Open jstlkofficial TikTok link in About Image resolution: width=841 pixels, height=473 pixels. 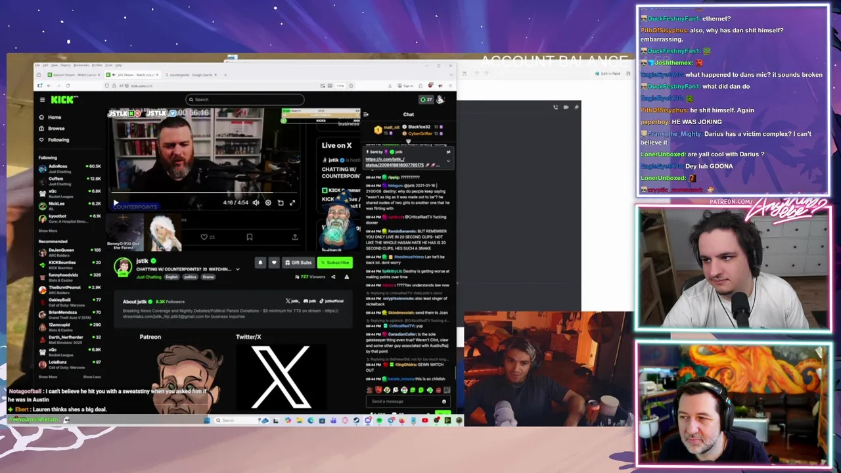click(331, 301)
